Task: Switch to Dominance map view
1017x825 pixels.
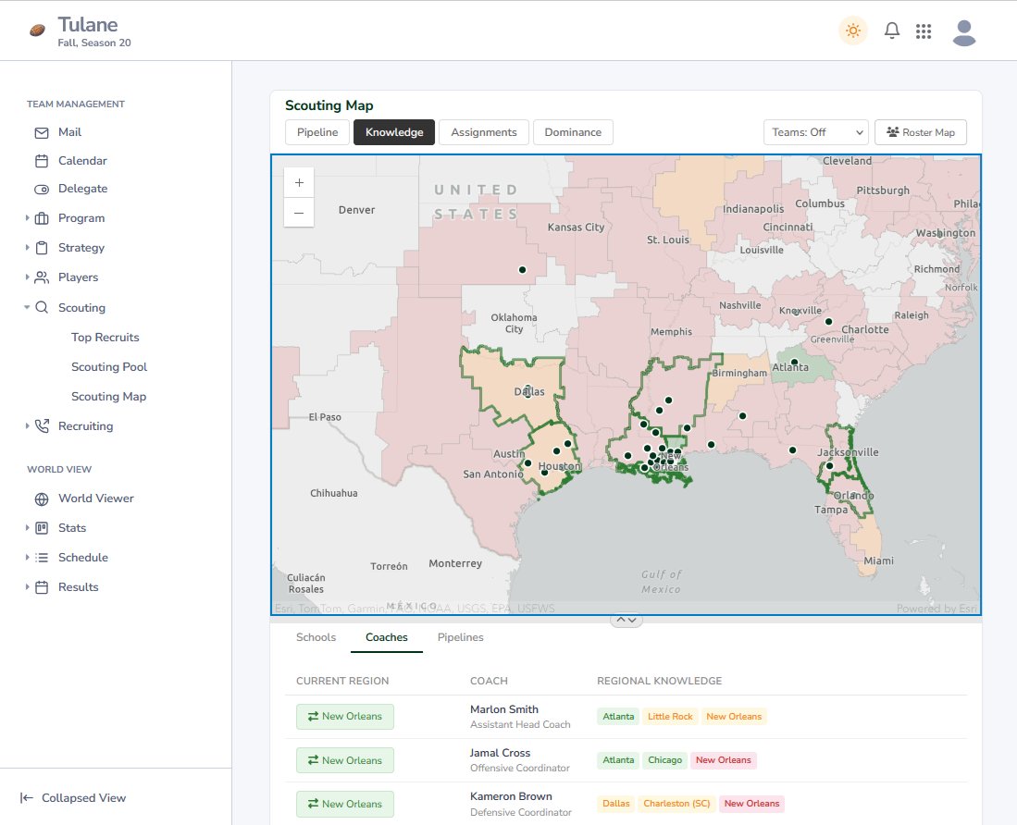Action: click(x=573, y=132)
